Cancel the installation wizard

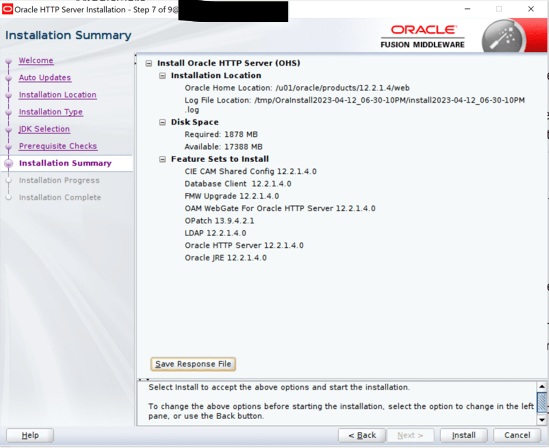tap(517, 435)
